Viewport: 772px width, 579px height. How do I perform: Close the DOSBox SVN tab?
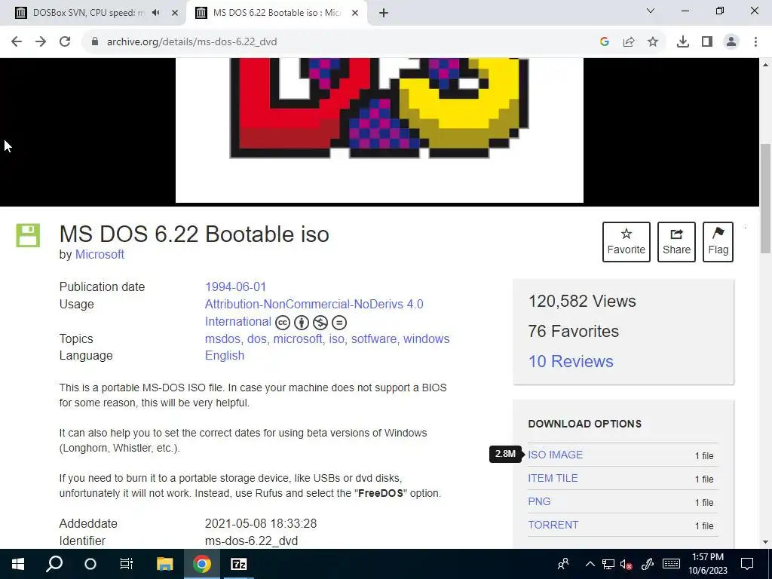[174, 14]
